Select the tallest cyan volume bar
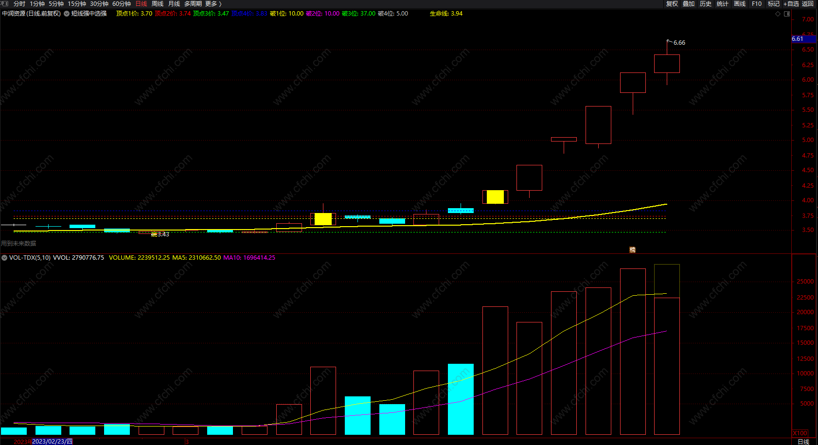Screen dimensions: 818x445 pos(461,399)
